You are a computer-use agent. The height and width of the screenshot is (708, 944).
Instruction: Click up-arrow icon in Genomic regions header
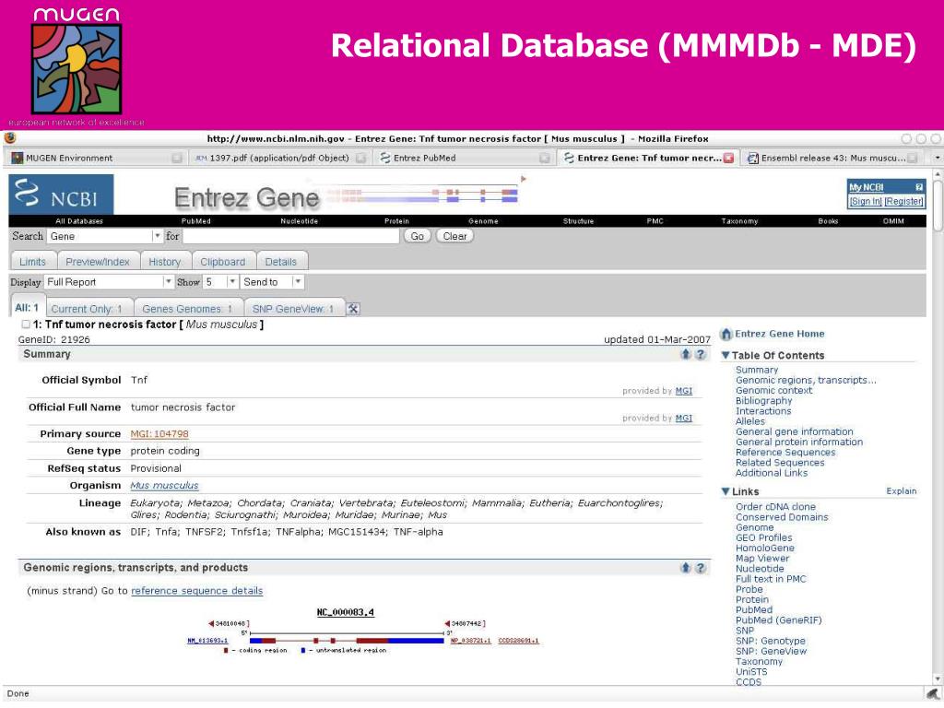(x=686, y=568)
